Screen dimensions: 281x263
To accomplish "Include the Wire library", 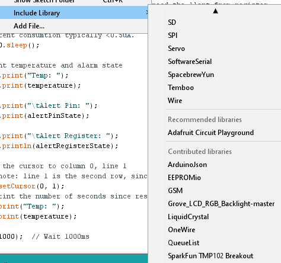I will pyautogui.click(x=215, y=101).
